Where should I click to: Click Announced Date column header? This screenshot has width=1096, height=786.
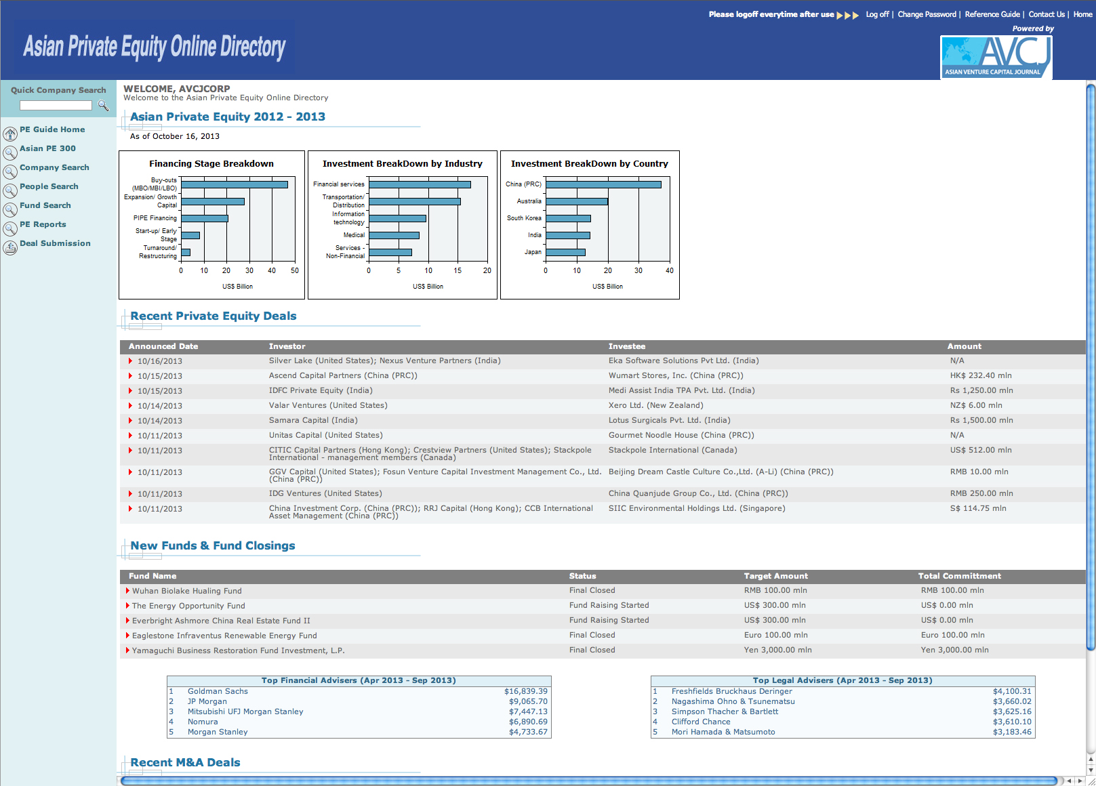pos(163,347)
